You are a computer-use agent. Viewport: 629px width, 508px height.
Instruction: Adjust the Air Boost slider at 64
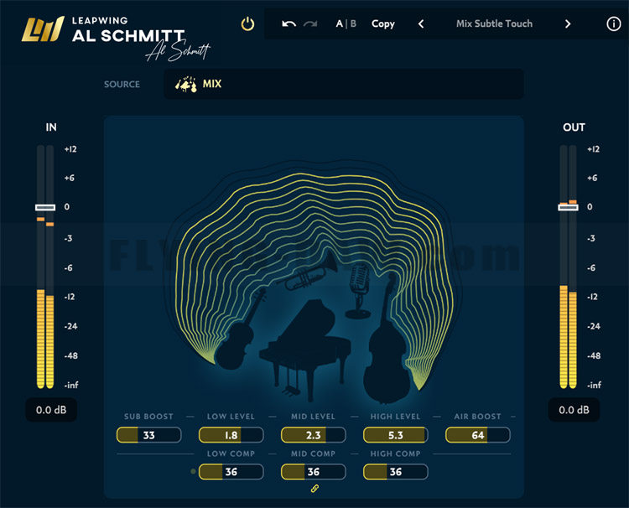478,435
